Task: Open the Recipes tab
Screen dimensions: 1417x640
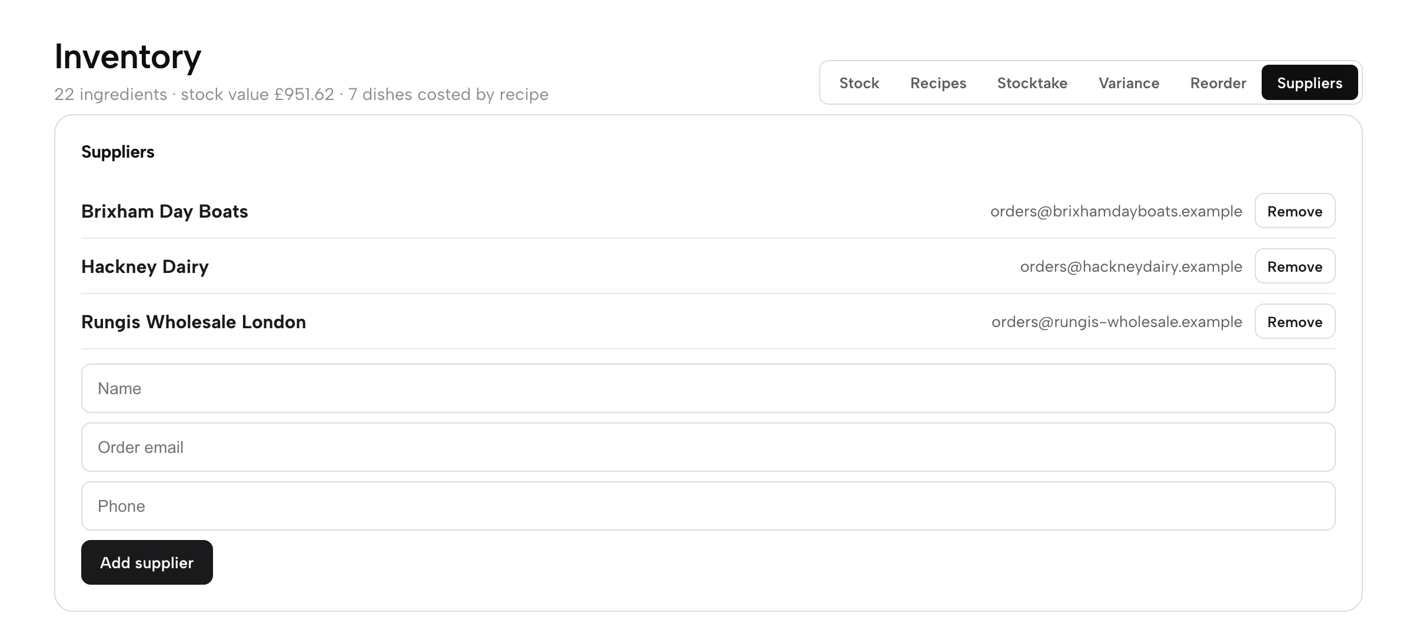Action: [x=938, y=83]
